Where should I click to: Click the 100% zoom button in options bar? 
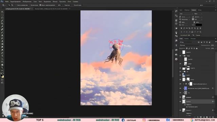click(x=59, y=5)
